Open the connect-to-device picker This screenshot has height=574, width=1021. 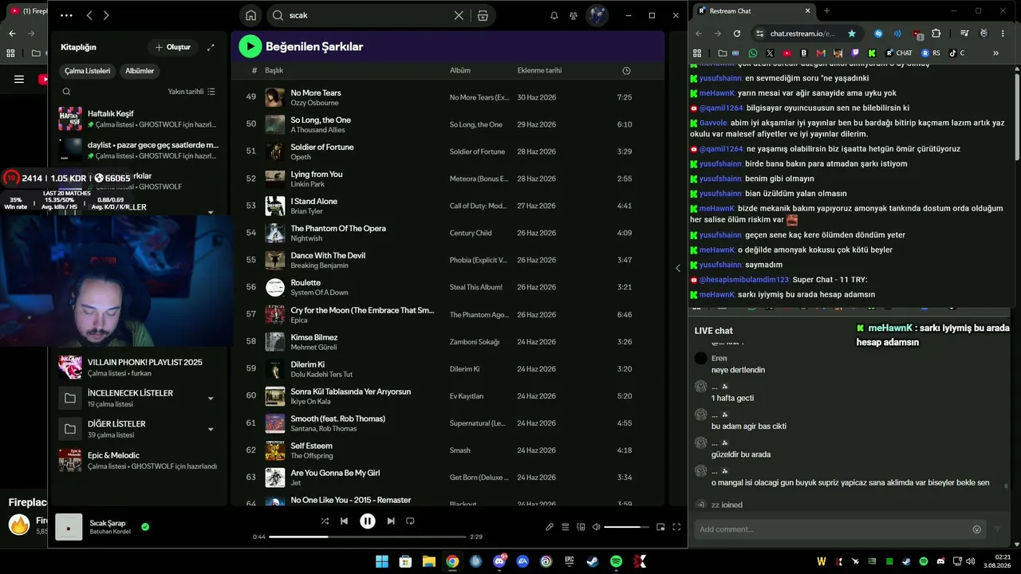[x=581, y=527]
